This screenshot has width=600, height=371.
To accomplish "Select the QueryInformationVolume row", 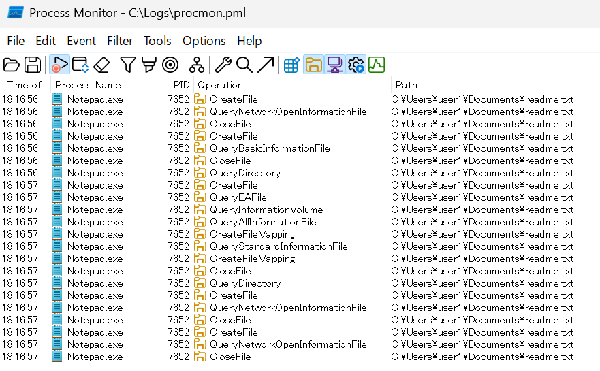I will 300,210.
